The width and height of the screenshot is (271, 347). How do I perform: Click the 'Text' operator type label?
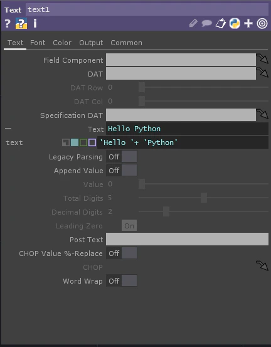(x=13, y=10)
